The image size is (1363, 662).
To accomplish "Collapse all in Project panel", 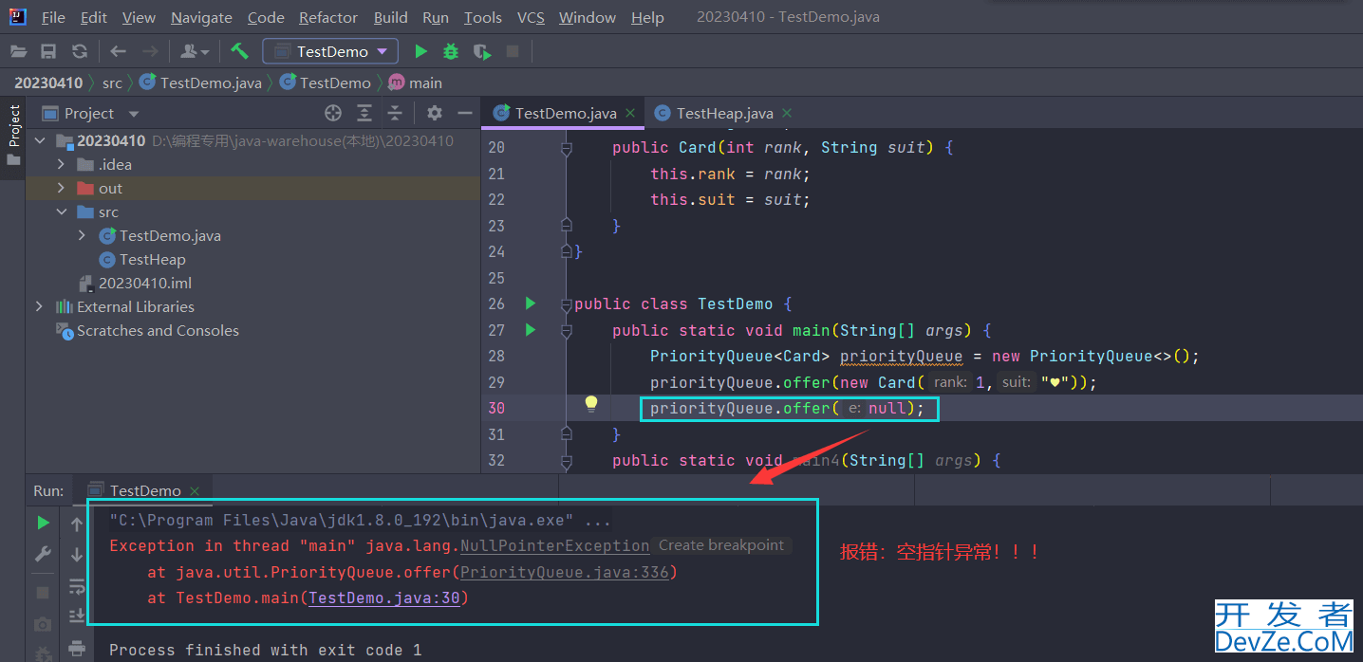I will (x=395, y=113).
